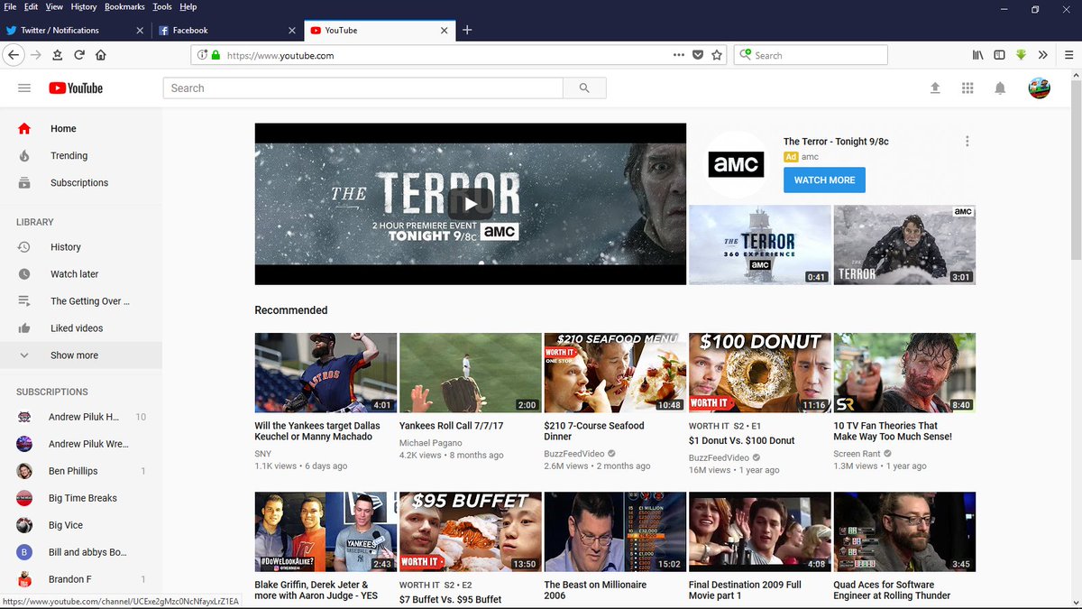This screenshot has width=1082, height=609.
Task: Switch to the Twitter Notifications tab
Action: click(x=76, y=30)
